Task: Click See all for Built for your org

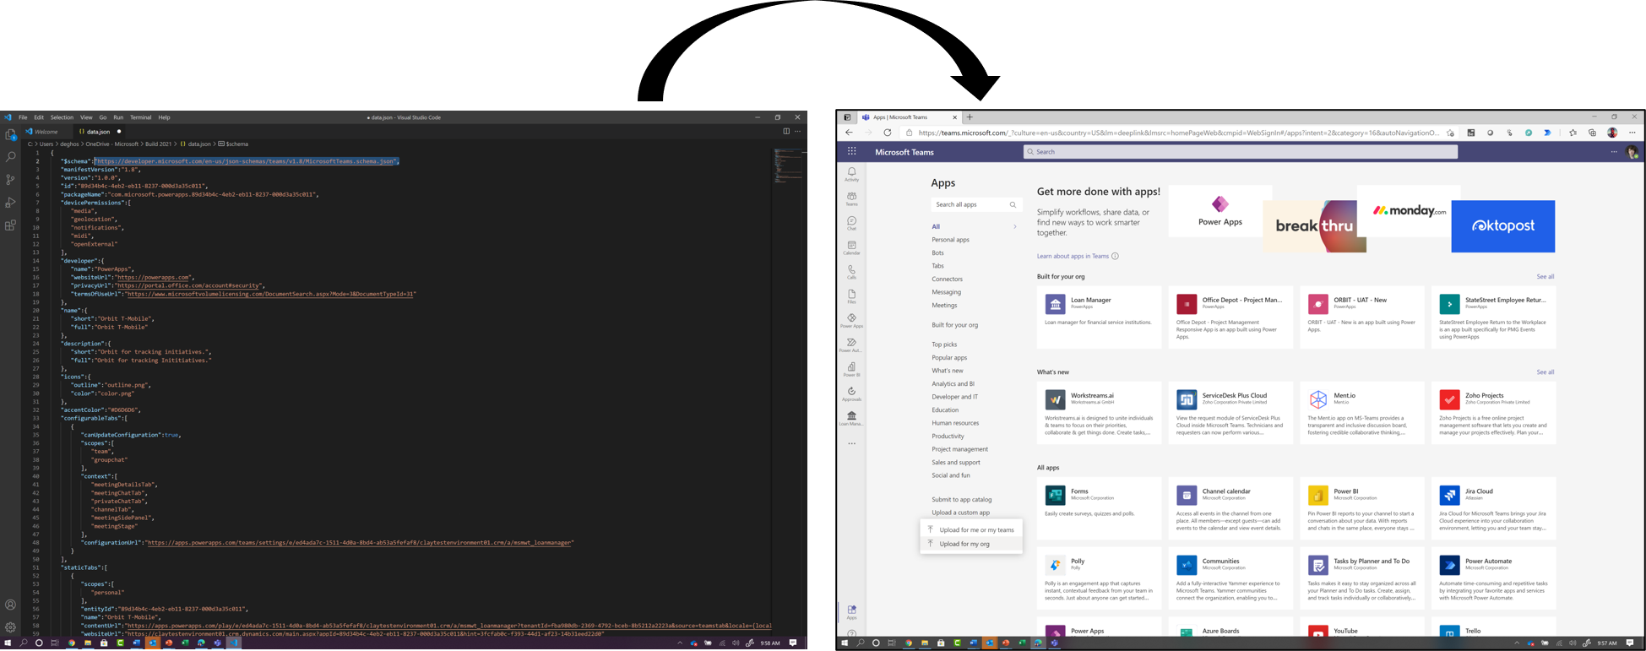Action: click(x=1545, y=277)
